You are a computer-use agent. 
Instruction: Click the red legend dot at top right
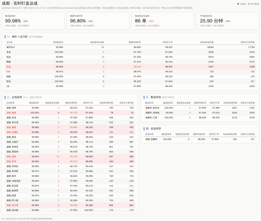tap(238, 4)
